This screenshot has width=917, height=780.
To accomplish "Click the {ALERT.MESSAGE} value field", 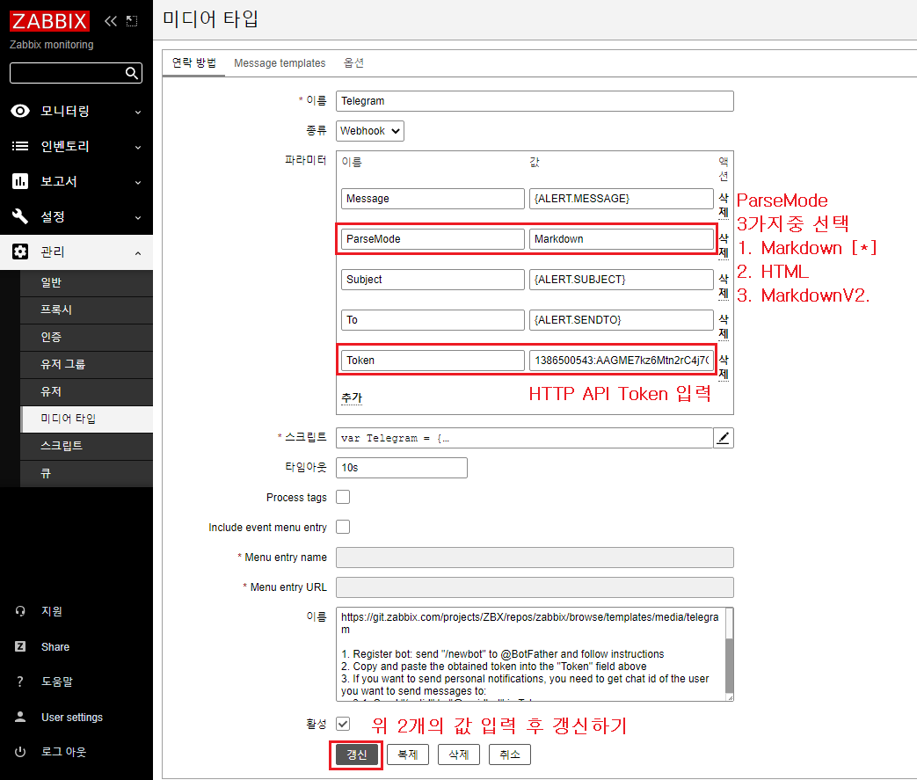I will coord(621,199).
